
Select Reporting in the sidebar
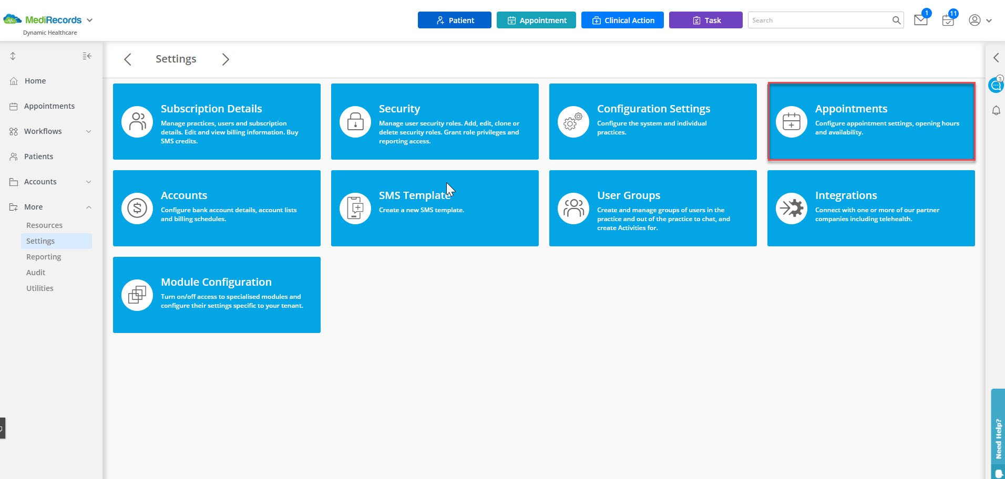44,256
